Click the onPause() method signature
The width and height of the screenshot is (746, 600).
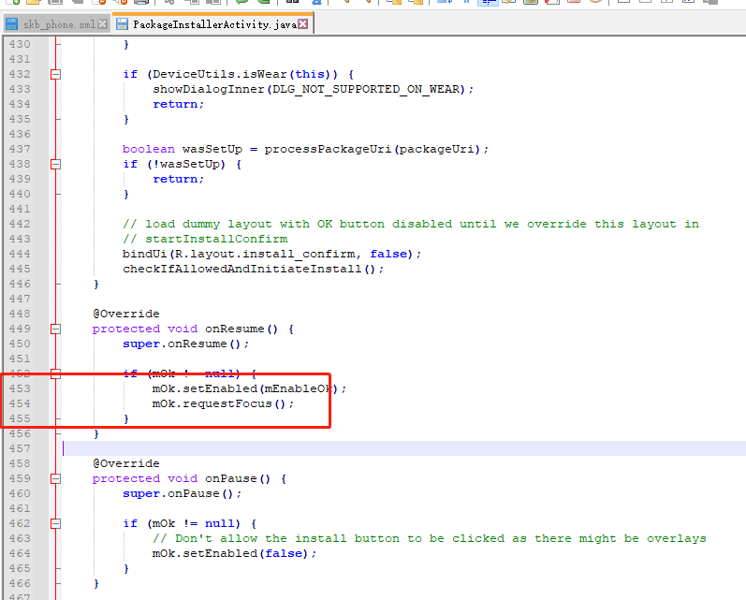189,478
